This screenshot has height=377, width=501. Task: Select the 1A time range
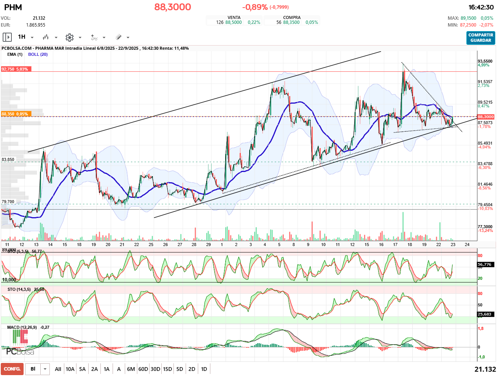pos(107,369)
